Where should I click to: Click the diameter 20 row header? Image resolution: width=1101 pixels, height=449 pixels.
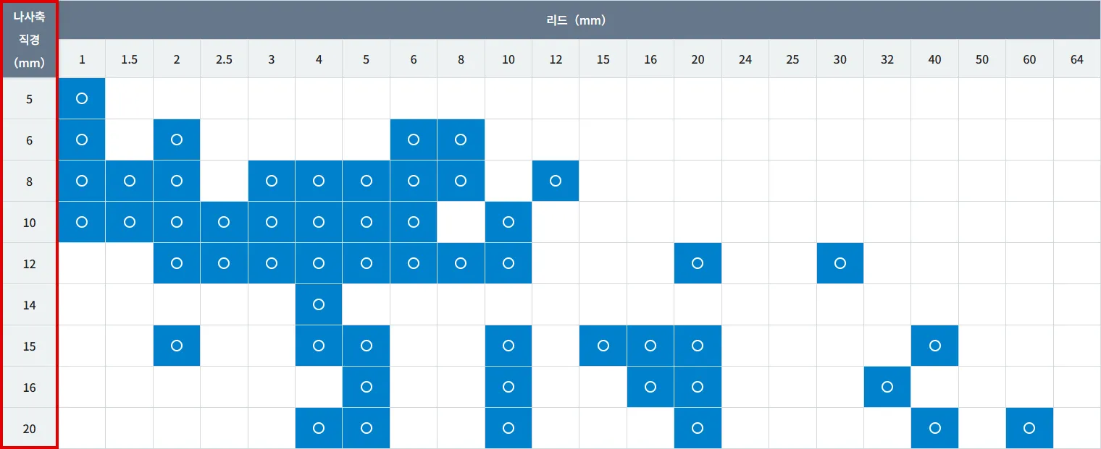[29, 428]
